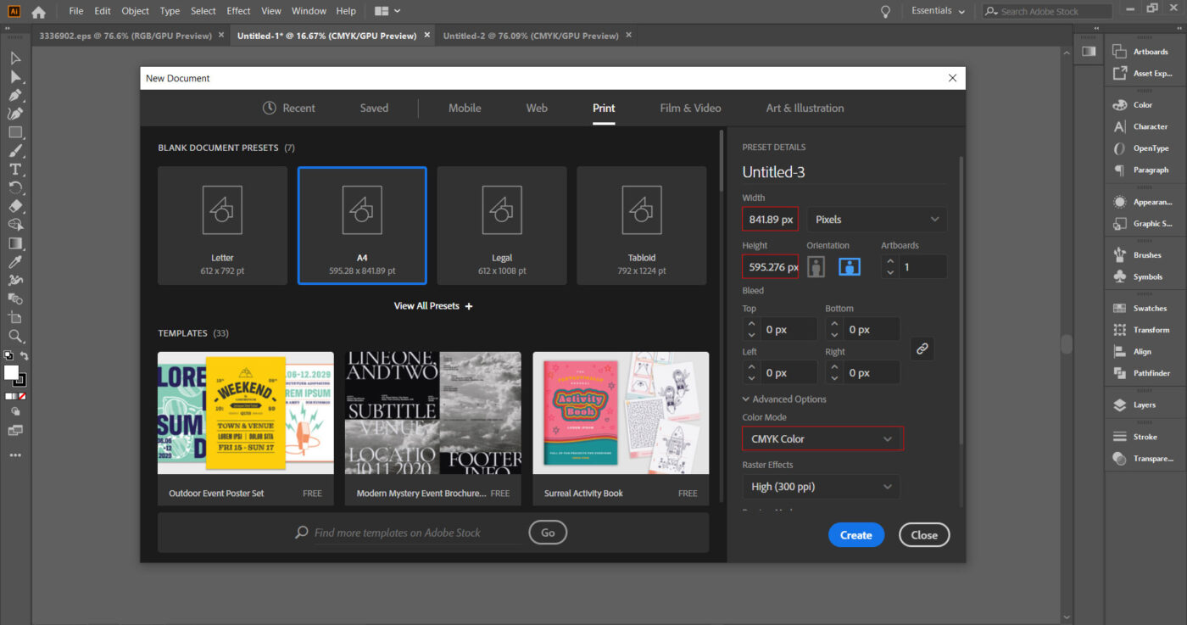
Task: Click View All Presets link
Action: 432,306
